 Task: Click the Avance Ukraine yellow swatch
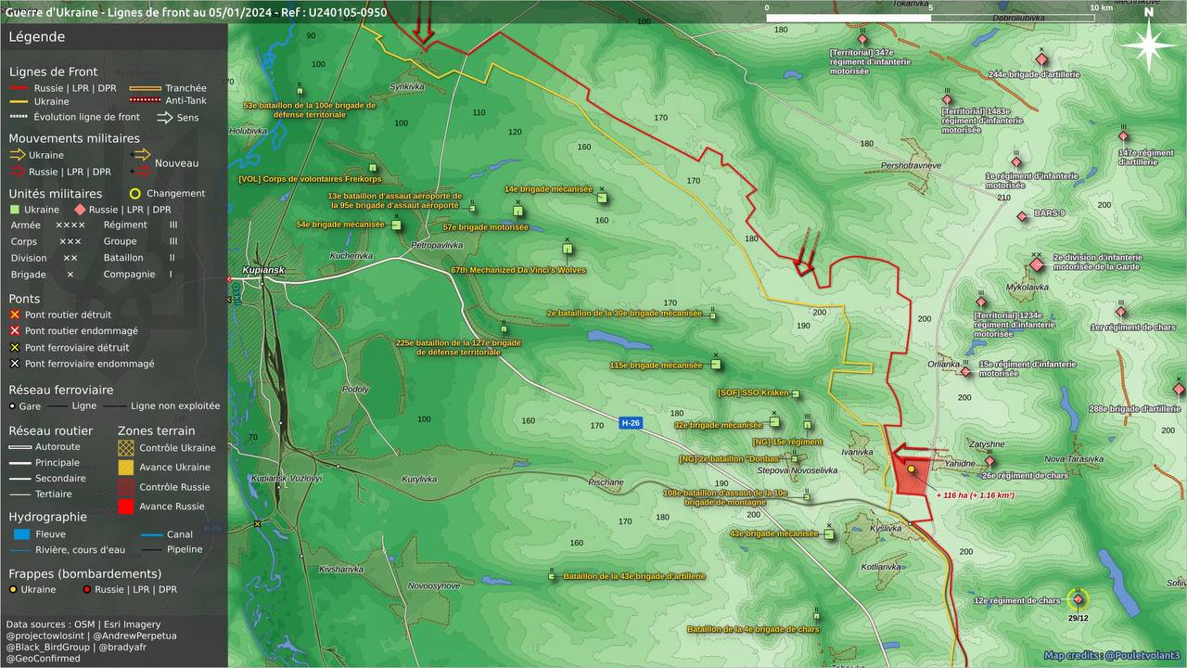125,468
